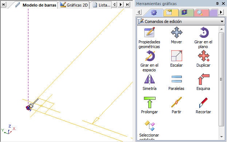
Task: Go to last document tab arrow
Action: pyautogui.click(x=128, y=5)
